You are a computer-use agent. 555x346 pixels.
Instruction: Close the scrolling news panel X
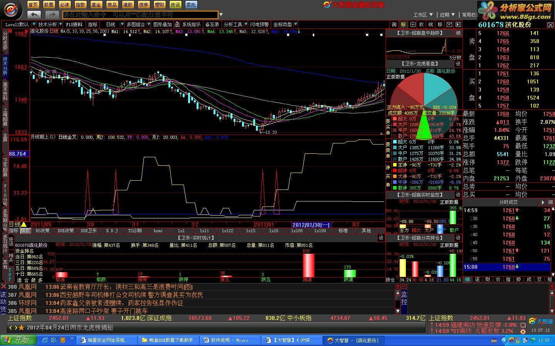3,286
